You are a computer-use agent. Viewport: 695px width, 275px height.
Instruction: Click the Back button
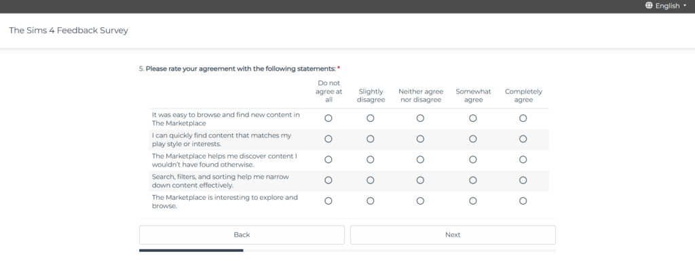242,235
